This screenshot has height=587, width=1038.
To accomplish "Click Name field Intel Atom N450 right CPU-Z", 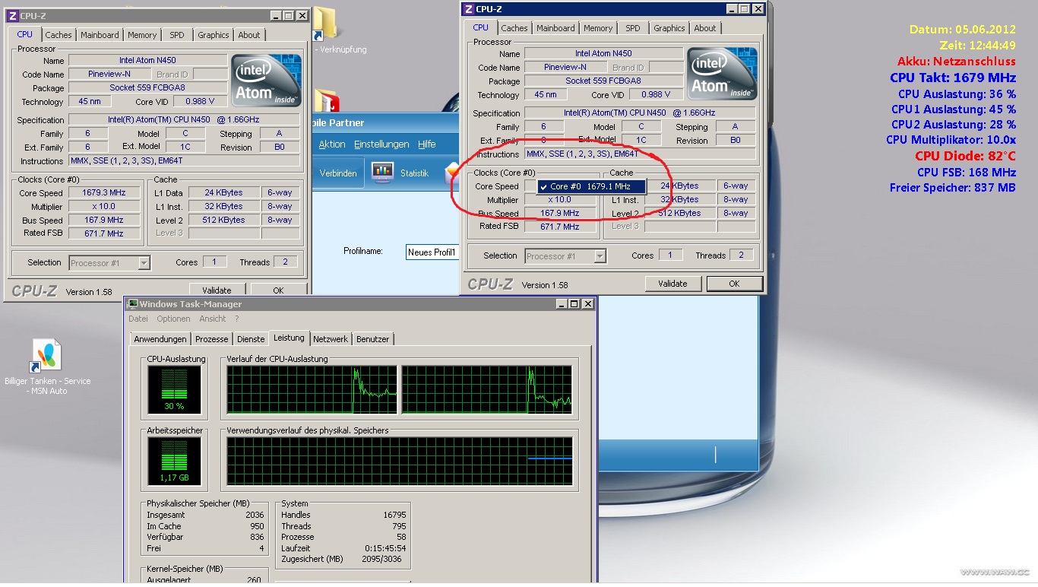I will [603, 53].
